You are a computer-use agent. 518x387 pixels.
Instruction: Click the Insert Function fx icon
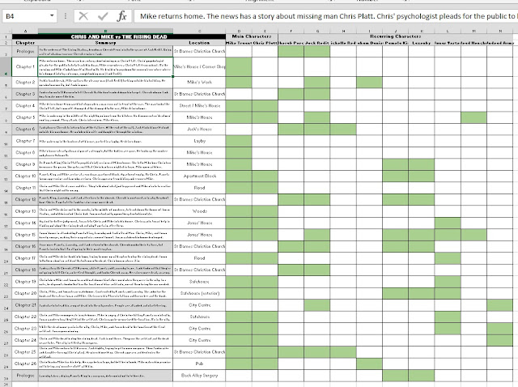tap(122, 16)
